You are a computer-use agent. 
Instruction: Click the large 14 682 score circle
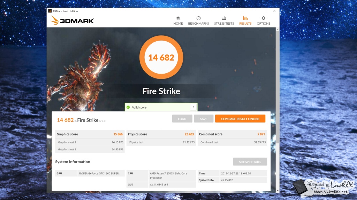tap(161, 57)
